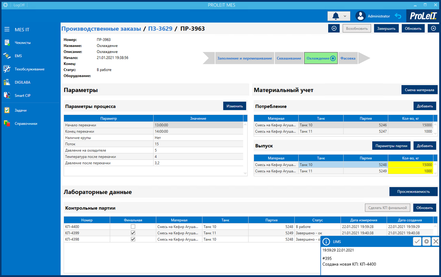
Task: Click Добавить in the Потребление section
Action: pyautogui.click(x=425, y=106)
